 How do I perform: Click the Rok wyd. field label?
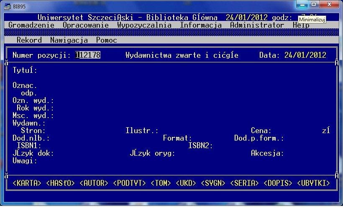point(35,108)
